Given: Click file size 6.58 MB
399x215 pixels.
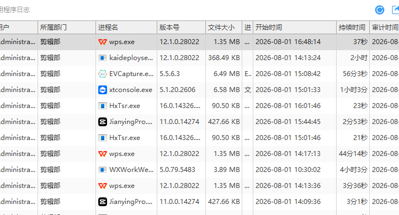Looking at the screenshot, I should (227, 90).
